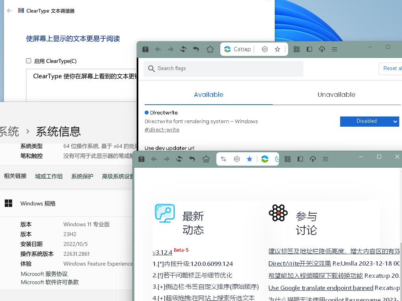Click the Reset all button on flags page
402x301 pixels.
point(391,68)
